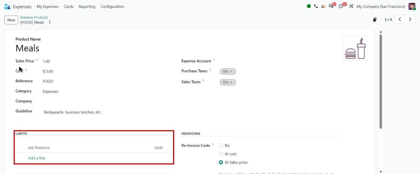Launch the AI assistant icon
420x174 pixels.
pos(323,6)
